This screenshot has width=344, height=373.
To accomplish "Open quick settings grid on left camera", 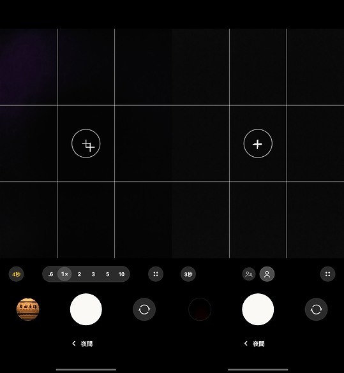I will pyautogui.click(x=156, y=274).
